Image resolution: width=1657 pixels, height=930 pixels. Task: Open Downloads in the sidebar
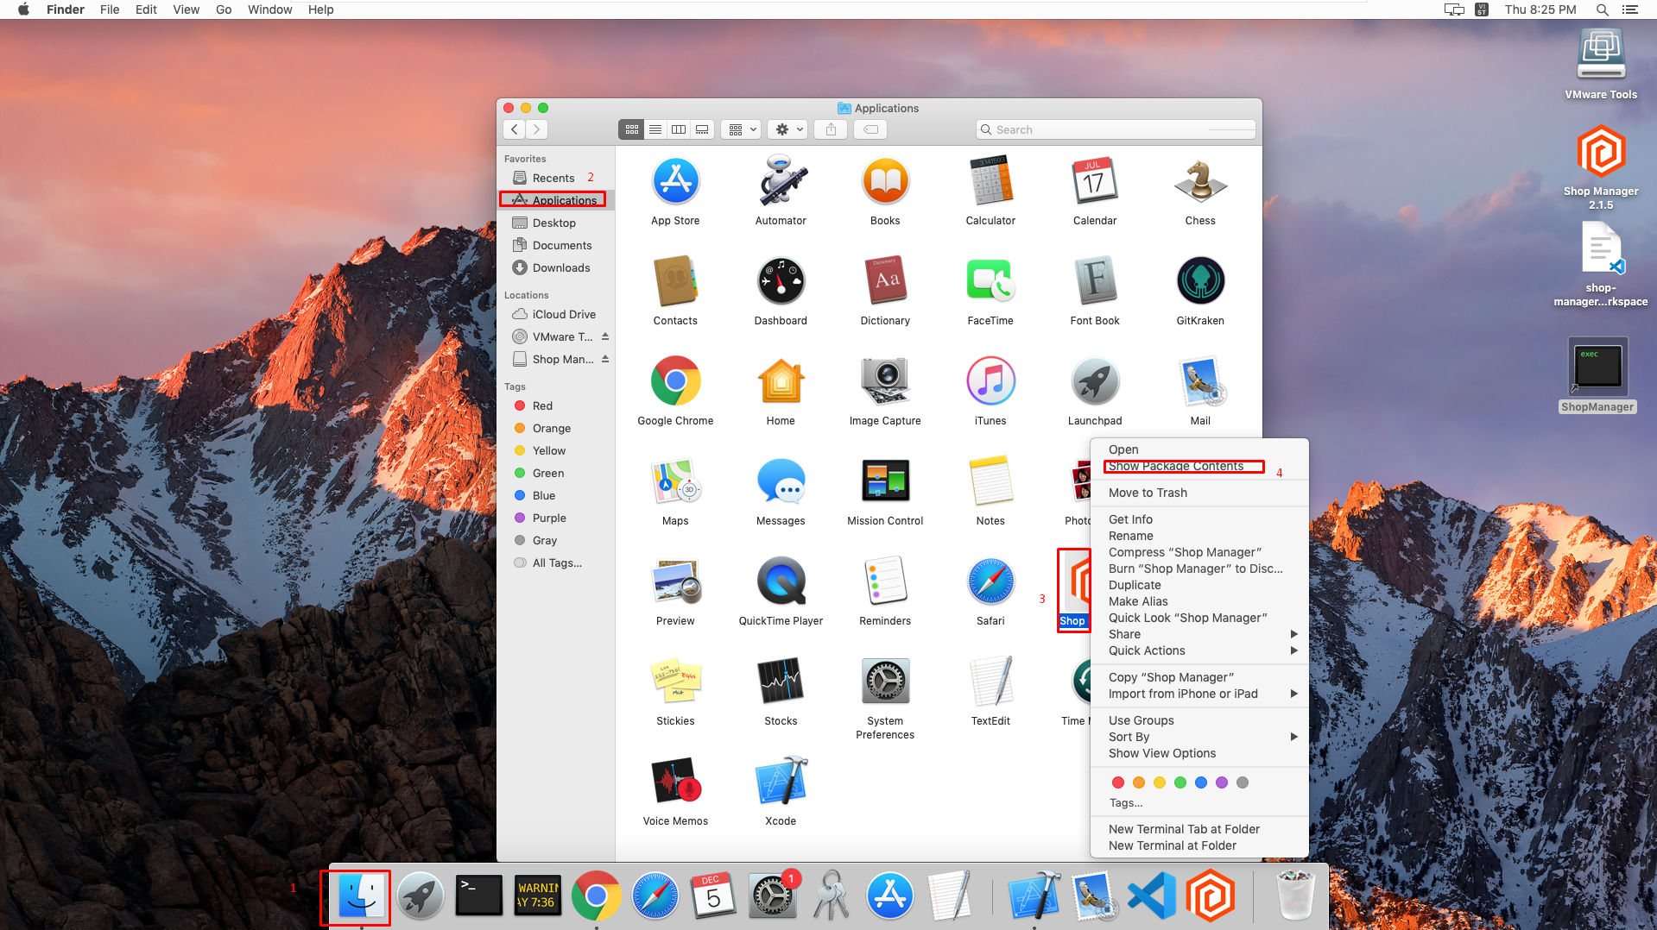tap(556, 267)
